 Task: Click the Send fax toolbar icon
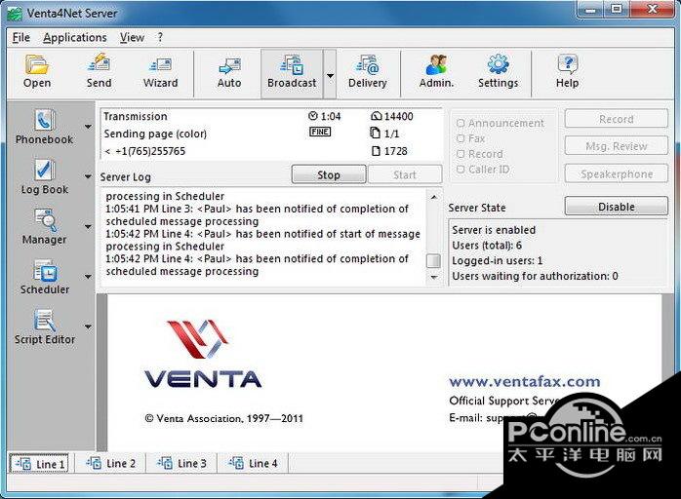[99, 72]
